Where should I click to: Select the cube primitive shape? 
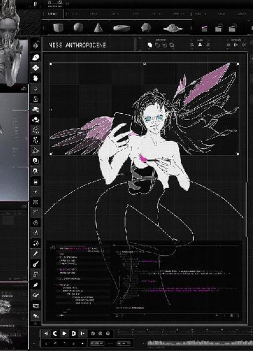pos(58,28)
